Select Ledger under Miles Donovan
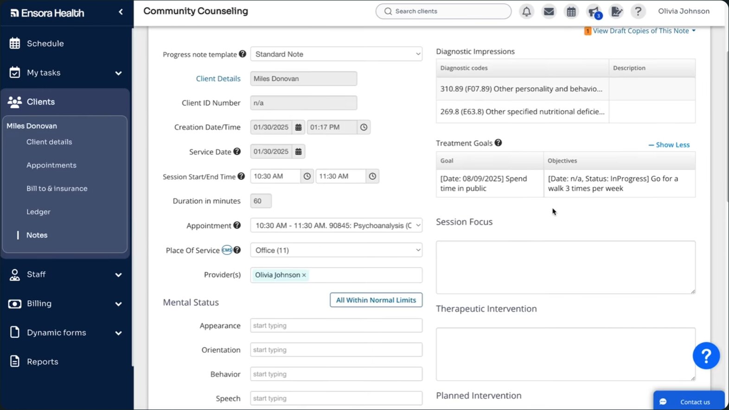Viewport: 729px width, 410px height. [38, 212]
